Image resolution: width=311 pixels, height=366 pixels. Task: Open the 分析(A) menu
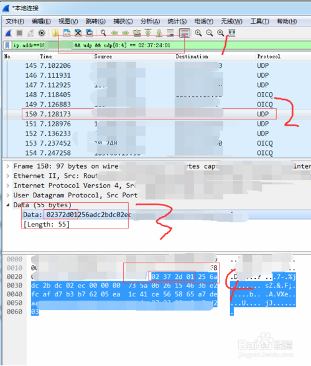(150, 21)
